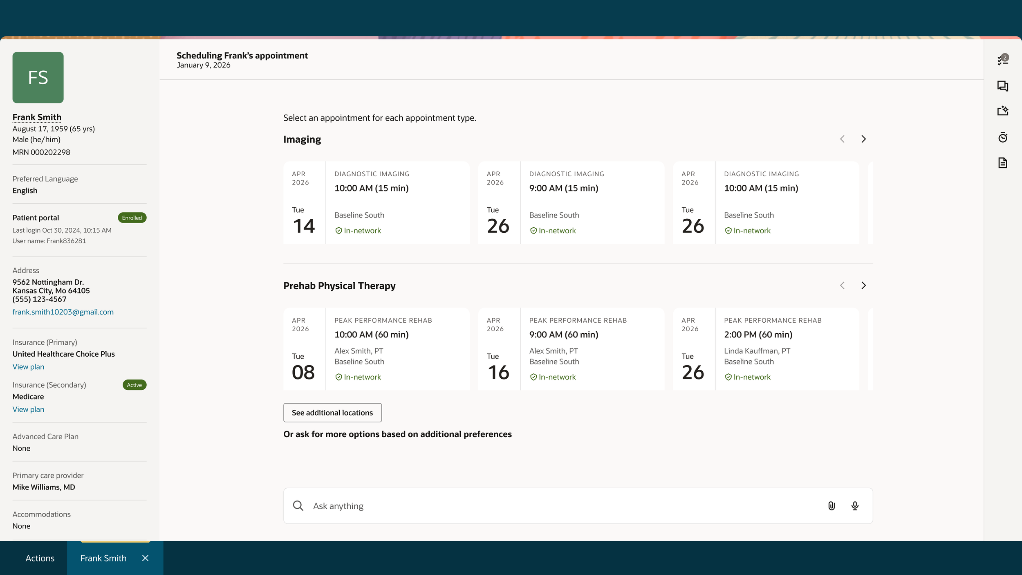Show next Prehab Physical Therapy options
The width and height of the screenshot is (1022, 575).
pyautogui.click(x=863, y=285)
